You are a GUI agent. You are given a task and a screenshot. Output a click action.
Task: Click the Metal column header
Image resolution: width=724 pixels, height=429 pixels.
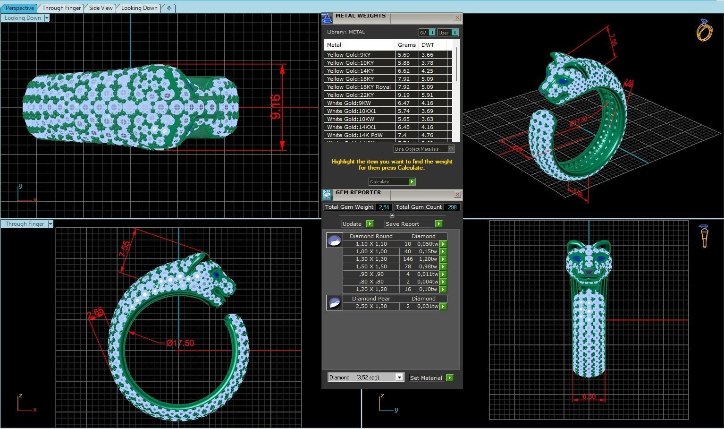(359, 45)
